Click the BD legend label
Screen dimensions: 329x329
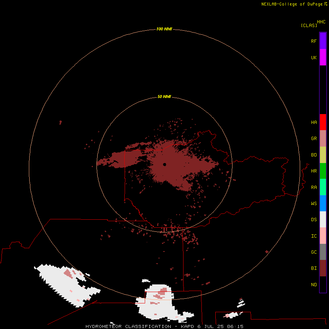pyautogui.click(x=314, y=155)
